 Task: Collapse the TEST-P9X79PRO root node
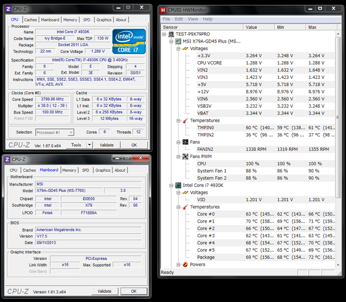click(164, 34)
